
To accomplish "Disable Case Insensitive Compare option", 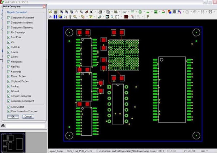I will pyautogui.click(x=9, y=111).
